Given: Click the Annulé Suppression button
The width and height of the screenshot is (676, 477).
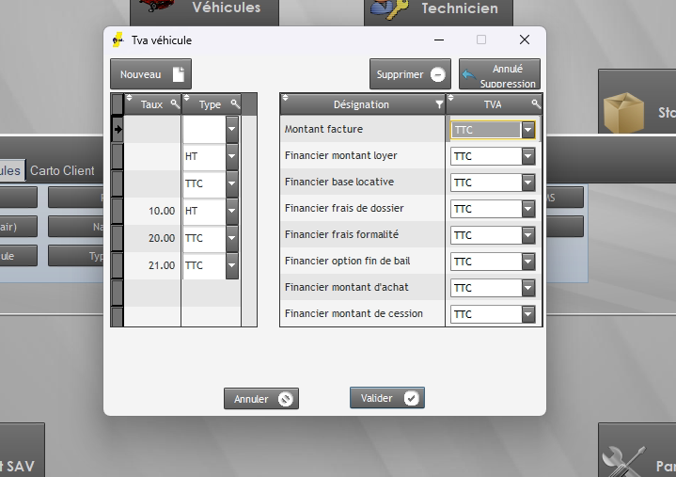Looking at the screenshot, I should [x=498, y=75].
